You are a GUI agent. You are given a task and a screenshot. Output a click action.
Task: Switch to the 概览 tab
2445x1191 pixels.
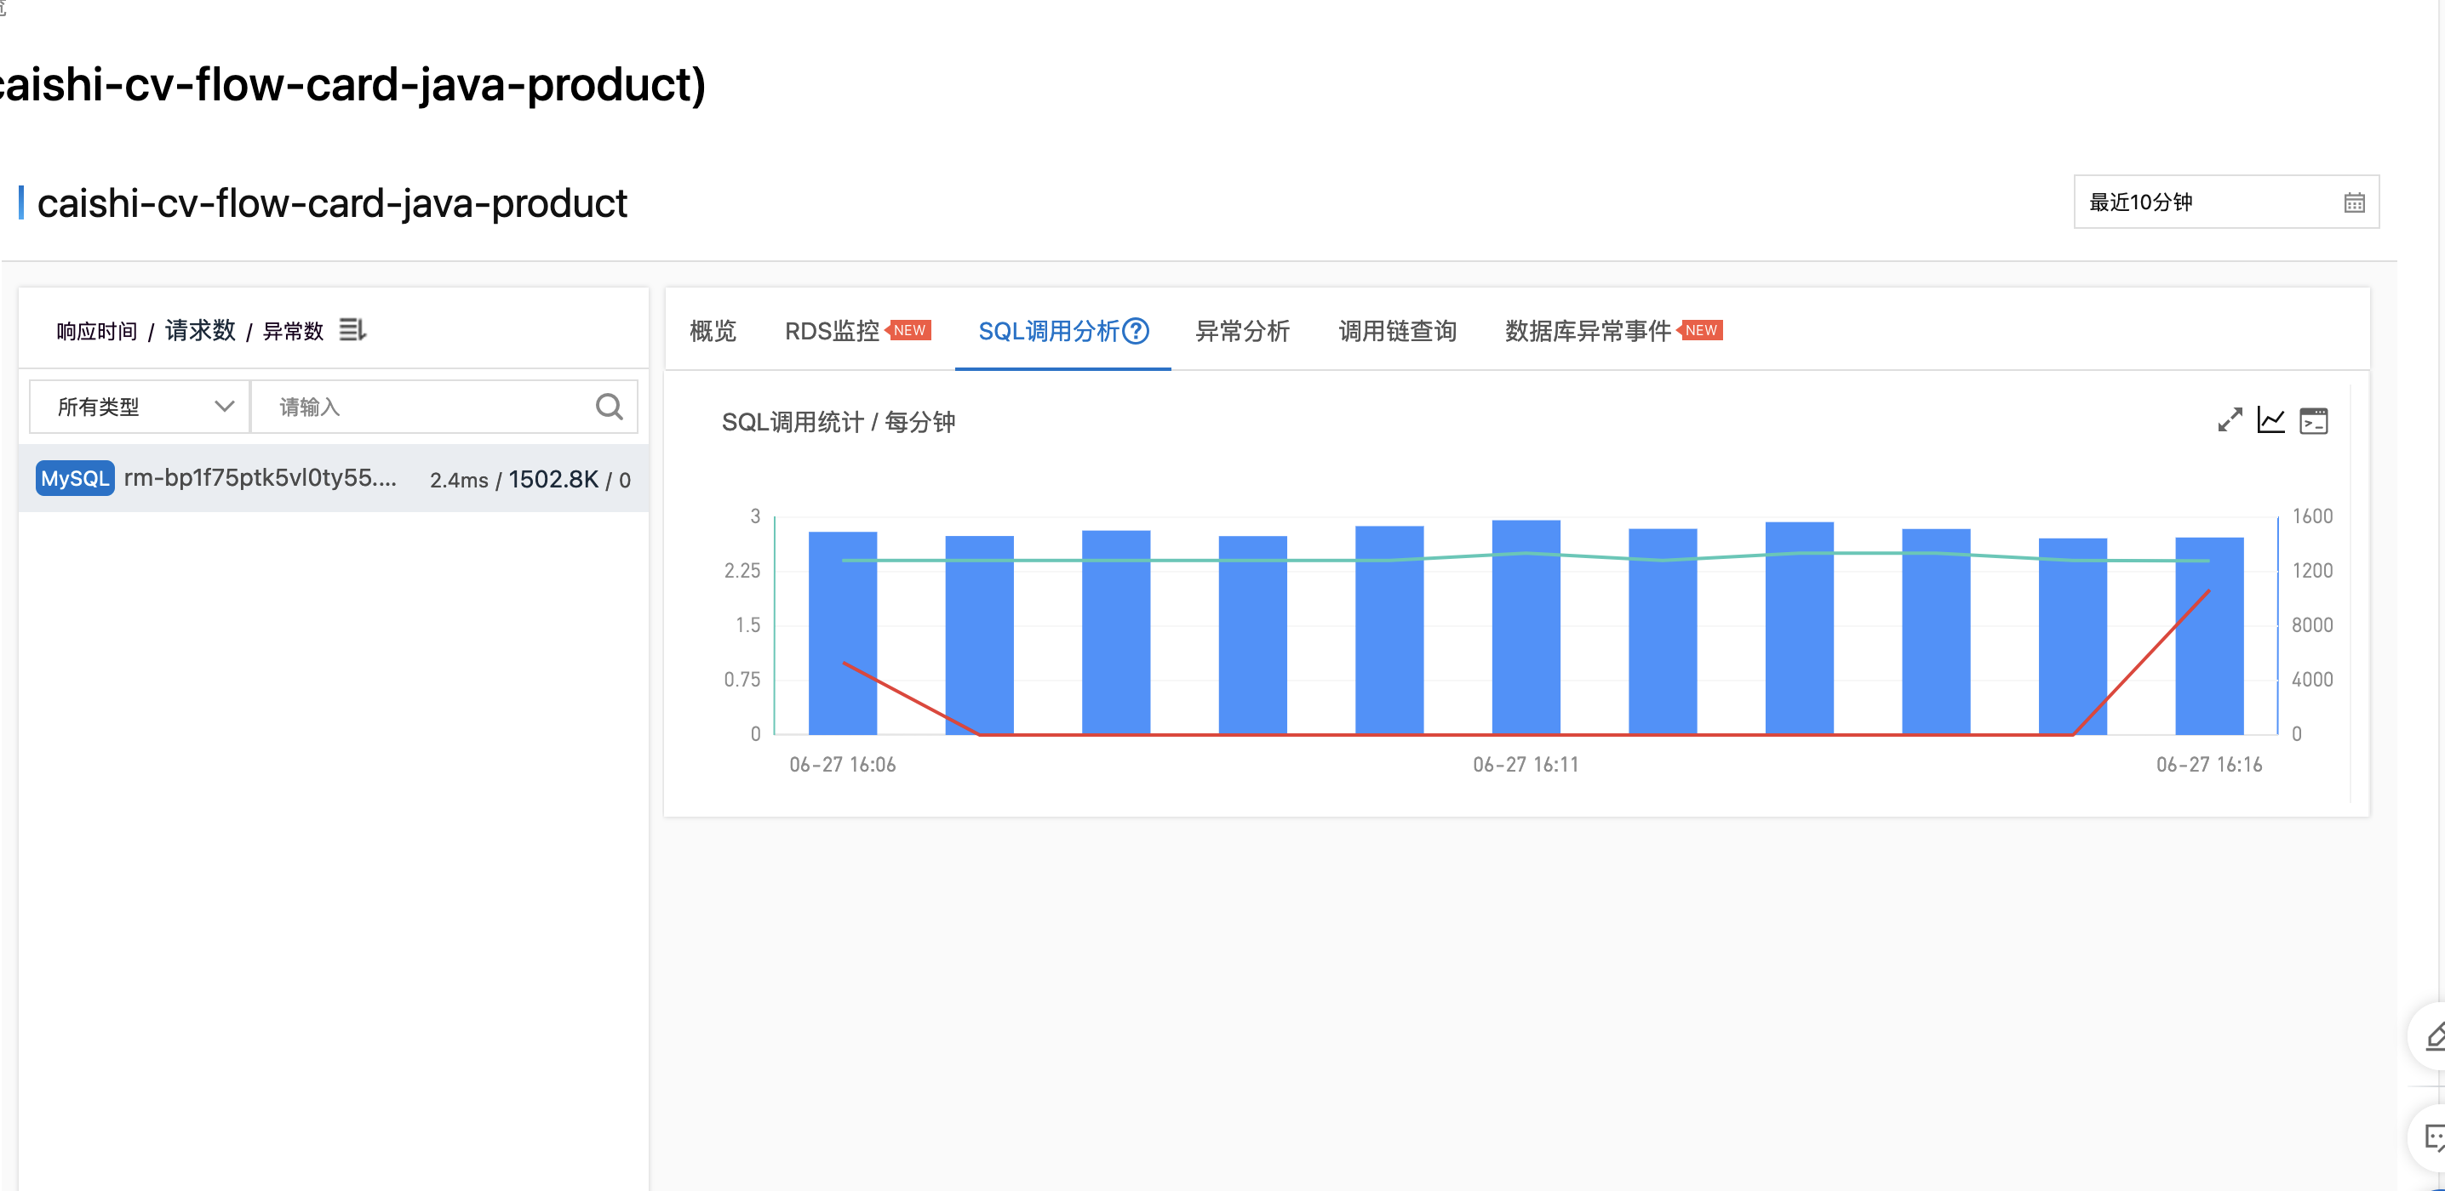click(x=713, y=331)
